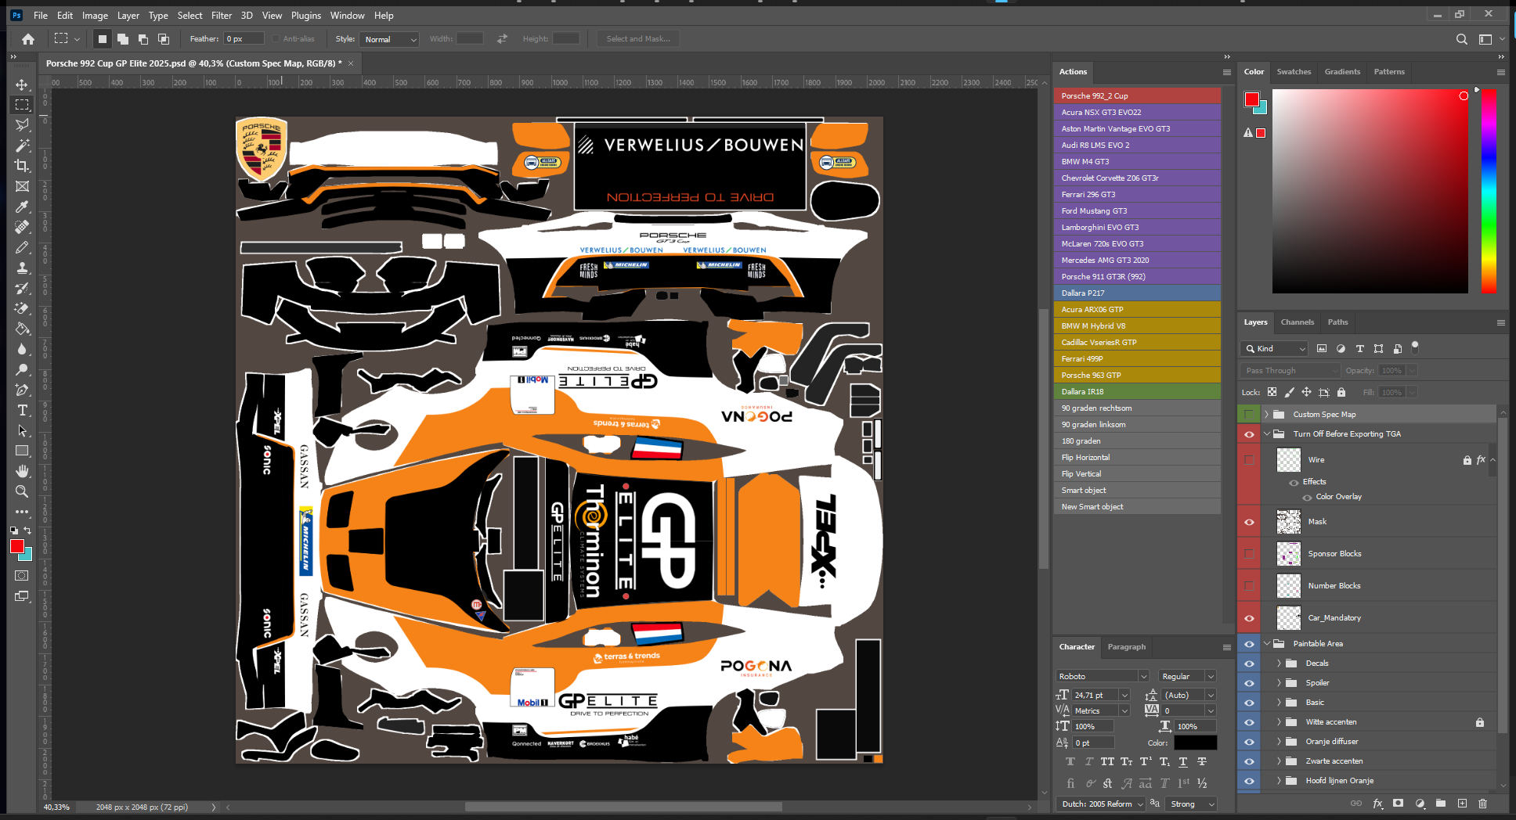Run the 180 graden action
The image size is (1516, 820).
click(1137, 441)
